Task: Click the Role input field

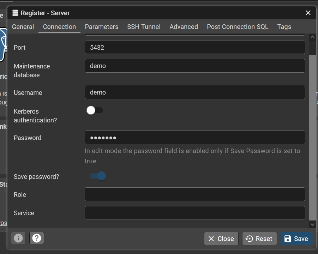Action: coord(195,194)
